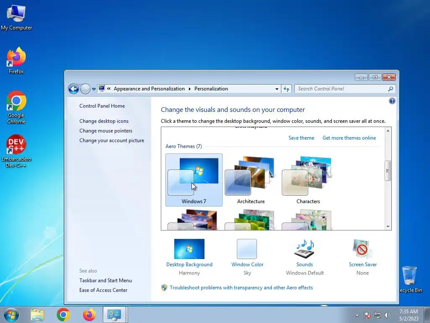The image size is (430, 323).
Task: Click the Forward navigation button
Action: [85, 89]
